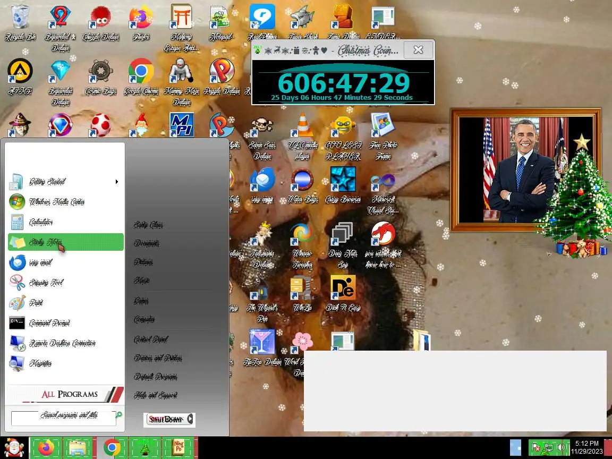Open Mummy Maze Deluxe shortcut
The image size is (612, 459).
pyautogui.click(x=182, y=82)
